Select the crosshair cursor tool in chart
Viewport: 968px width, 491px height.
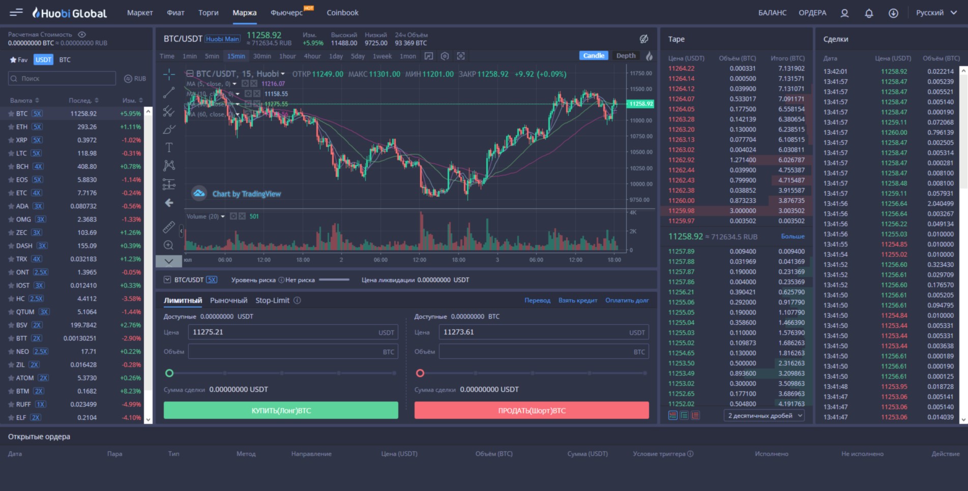click(x=169, y=74)
